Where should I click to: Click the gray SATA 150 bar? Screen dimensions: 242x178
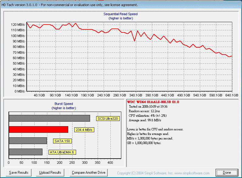point(28,141)
